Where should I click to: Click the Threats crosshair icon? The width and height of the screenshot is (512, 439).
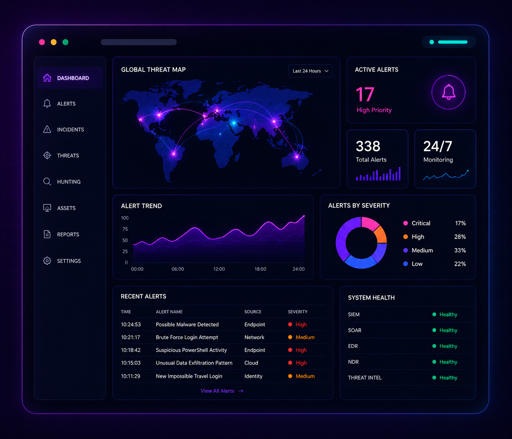tap(47, 155)
